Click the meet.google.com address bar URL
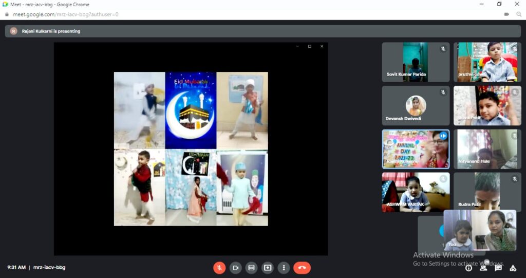The width and height of the screenshot is (526, 278). (66, 14)
